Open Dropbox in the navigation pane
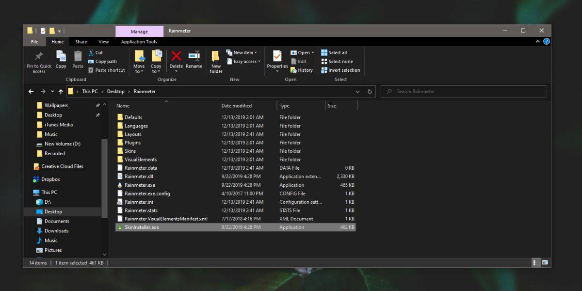 (50, 179)
